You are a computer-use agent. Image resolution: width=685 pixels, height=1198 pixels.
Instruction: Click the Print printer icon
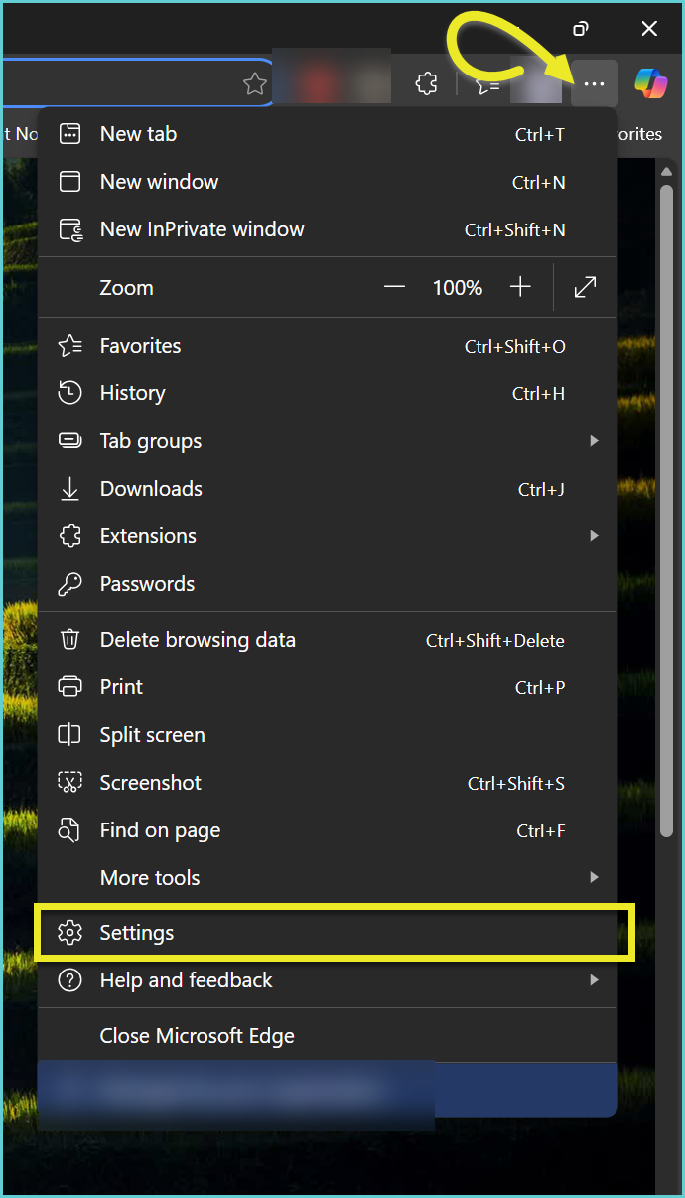(x=69, y=687)
